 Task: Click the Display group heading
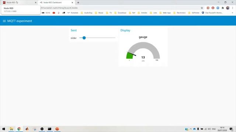(125, 30)
